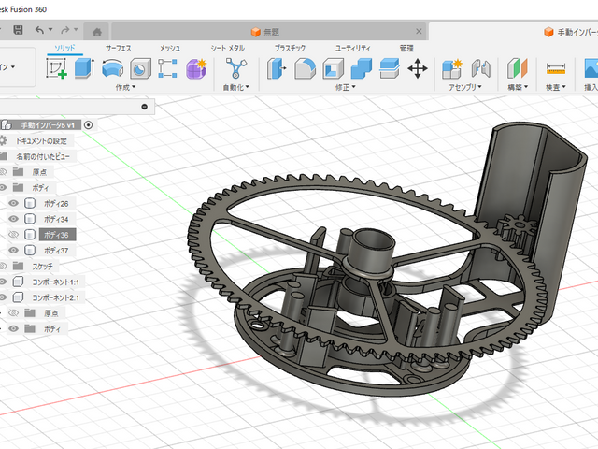The height and width of the screenshot is (449, 598).
Task: Click the Fillet tool icon
Action: pos(305,68)
